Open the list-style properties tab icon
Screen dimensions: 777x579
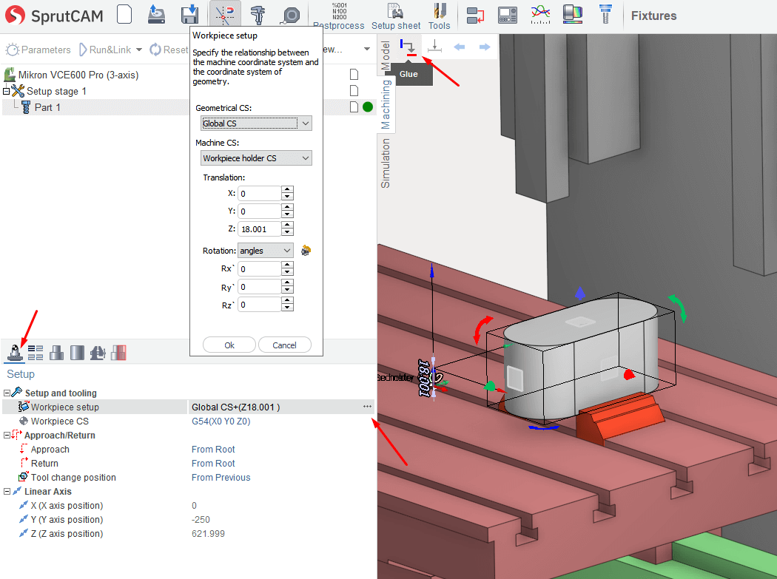pyautogui.click(x=36, y=353)
